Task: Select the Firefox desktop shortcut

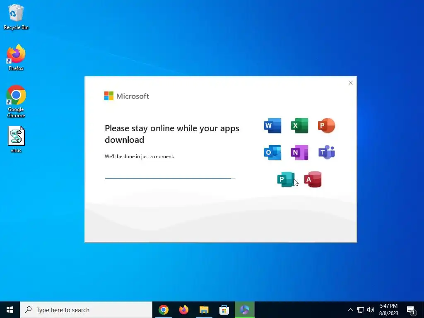Action: pos(16,58)
